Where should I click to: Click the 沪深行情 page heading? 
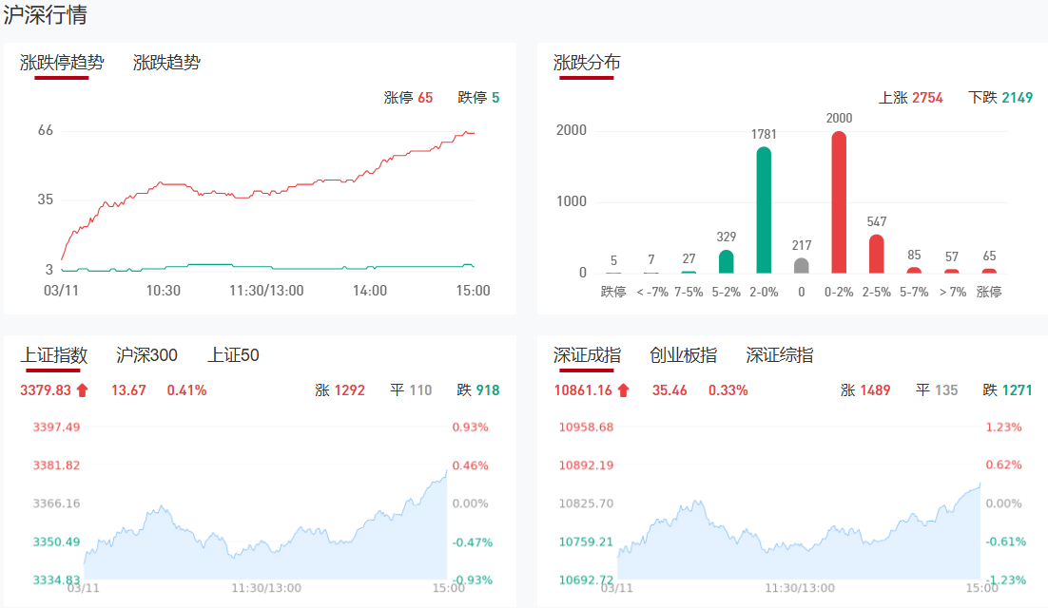pos(47,15)
